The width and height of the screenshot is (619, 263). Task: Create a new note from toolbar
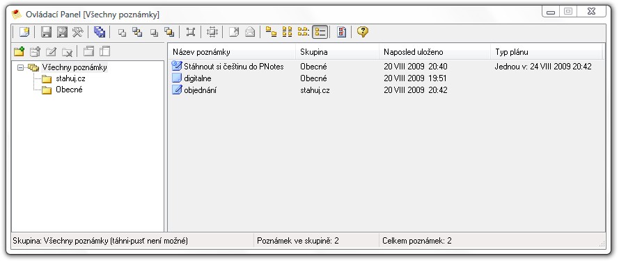[24, 32]
